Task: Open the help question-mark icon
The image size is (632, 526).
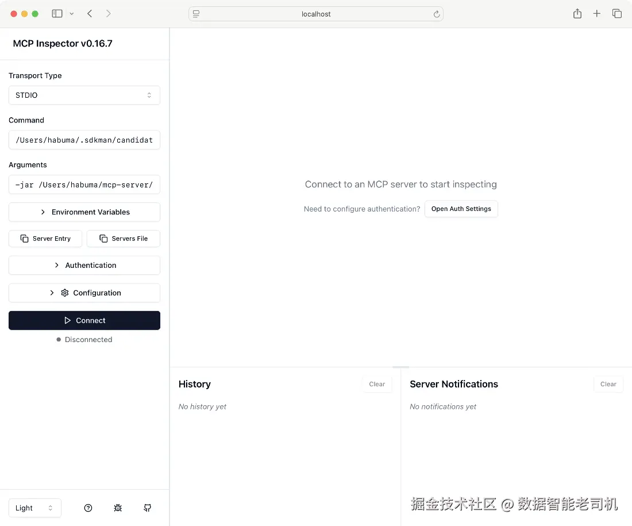Action: click(88, 508)
